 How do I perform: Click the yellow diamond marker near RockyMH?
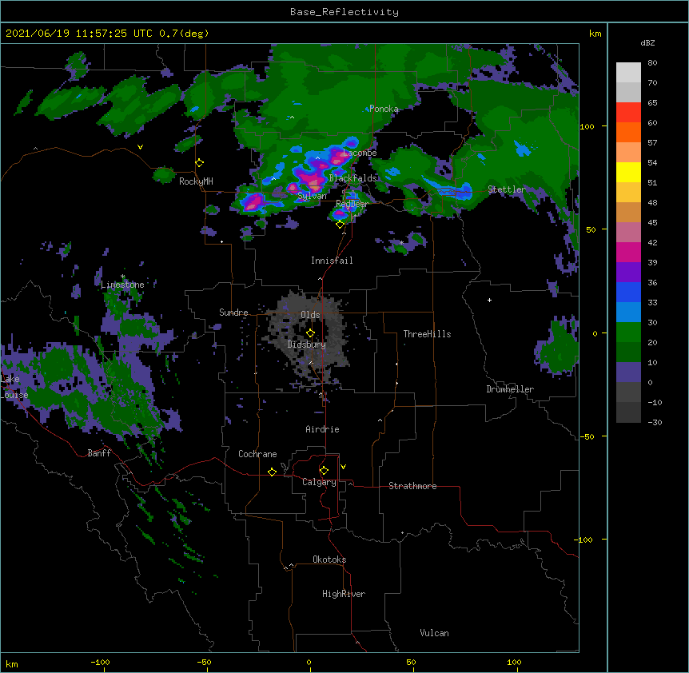coord(200,163)
